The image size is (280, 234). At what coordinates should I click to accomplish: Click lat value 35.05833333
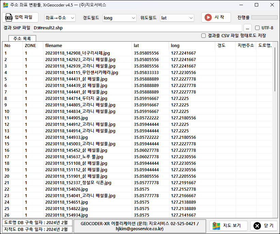click(x=146, y=73)
